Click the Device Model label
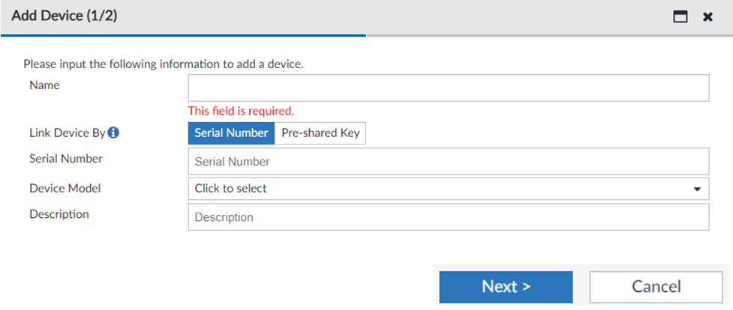This screenshot has width=733, height=310. point(65,189)
